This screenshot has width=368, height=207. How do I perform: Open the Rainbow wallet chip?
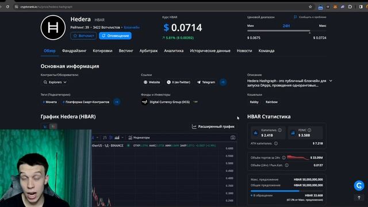[271, 102]
